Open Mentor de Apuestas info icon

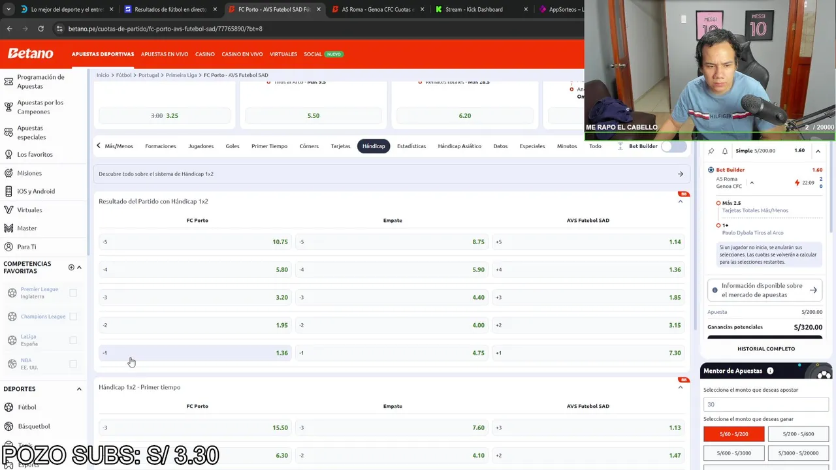pyautogui.click(x=770, y=371)
